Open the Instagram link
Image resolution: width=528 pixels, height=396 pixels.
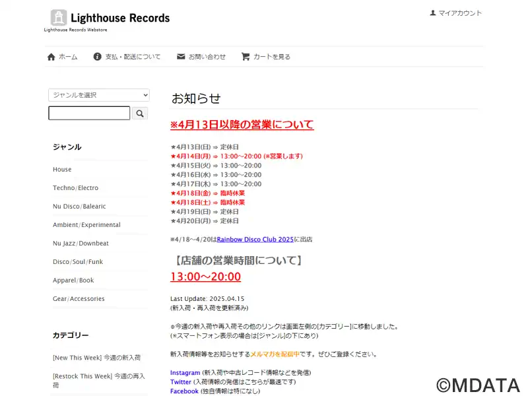pos(185,373)
